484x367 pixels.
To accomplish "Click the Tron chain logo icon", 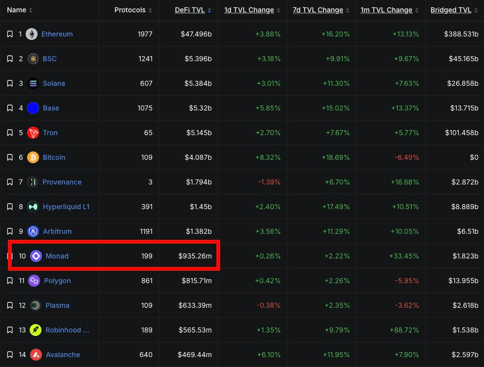I will pos(33,133).
